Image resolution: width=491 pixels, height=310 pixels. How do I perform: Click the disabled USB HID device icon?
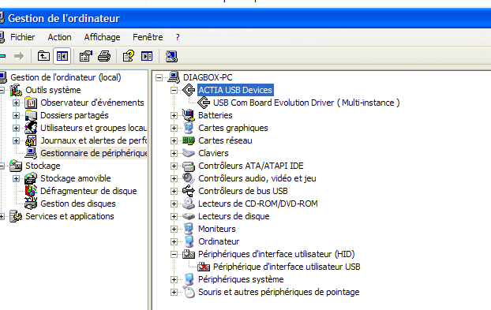tap(204, 267)
